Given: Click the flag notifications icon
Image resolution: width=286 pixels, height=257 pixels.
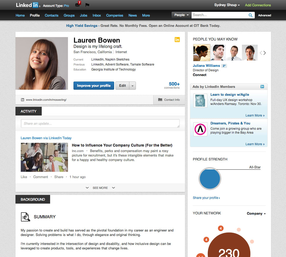Looking at the screenshot, I should [87, 5].
